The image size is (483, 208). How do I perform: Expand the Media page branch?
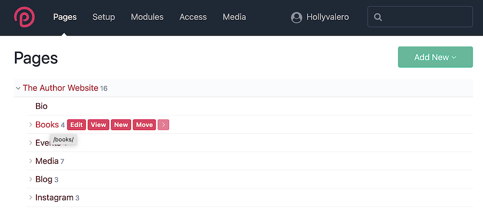31,161
